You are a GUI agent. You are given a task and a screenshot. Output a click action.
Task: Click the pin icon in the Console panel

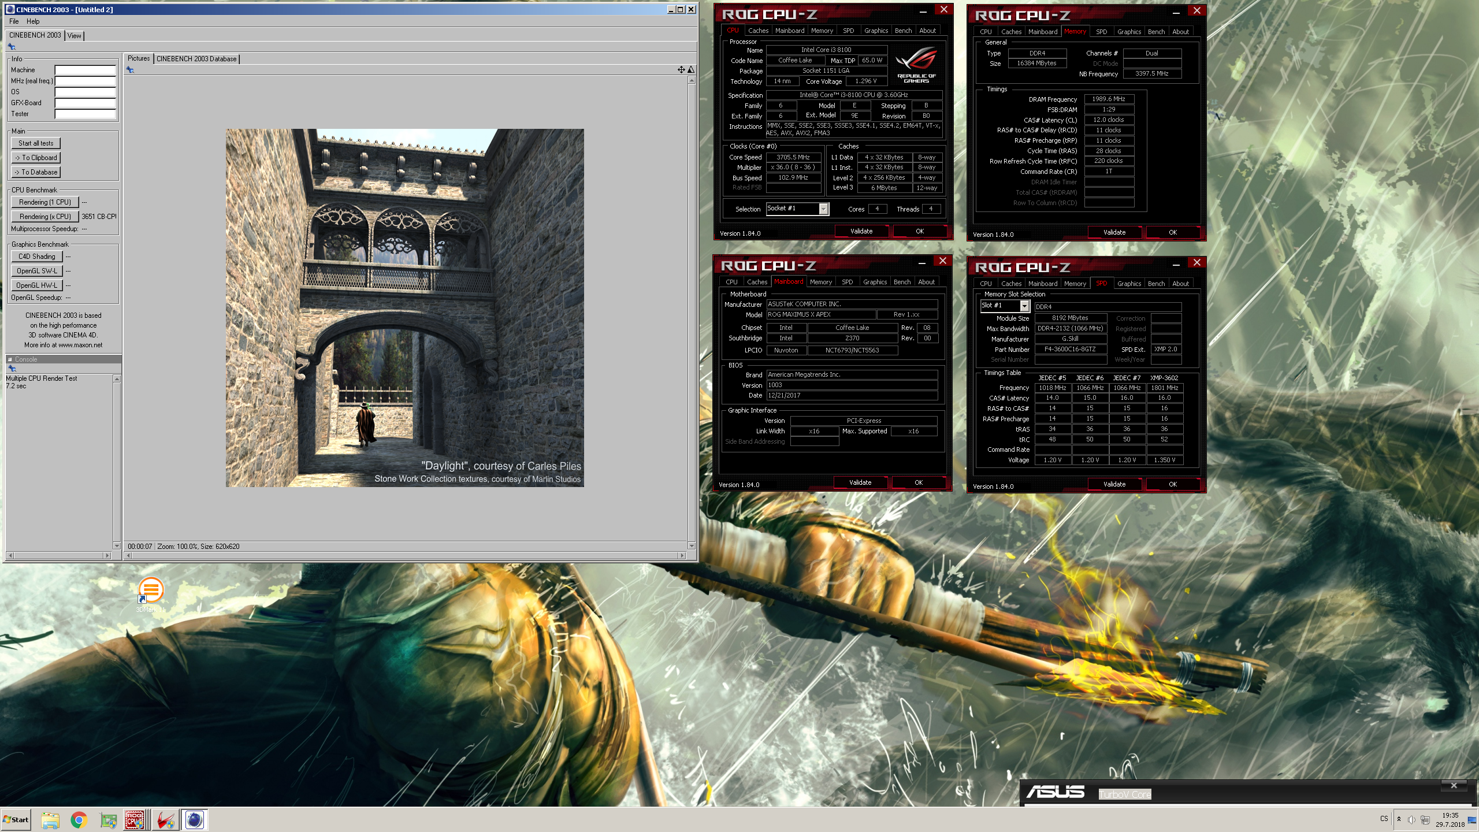pos(12,369)
